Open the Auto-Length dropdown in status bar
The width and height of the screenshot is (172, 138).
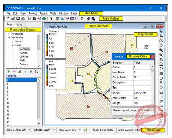point(29,130)
